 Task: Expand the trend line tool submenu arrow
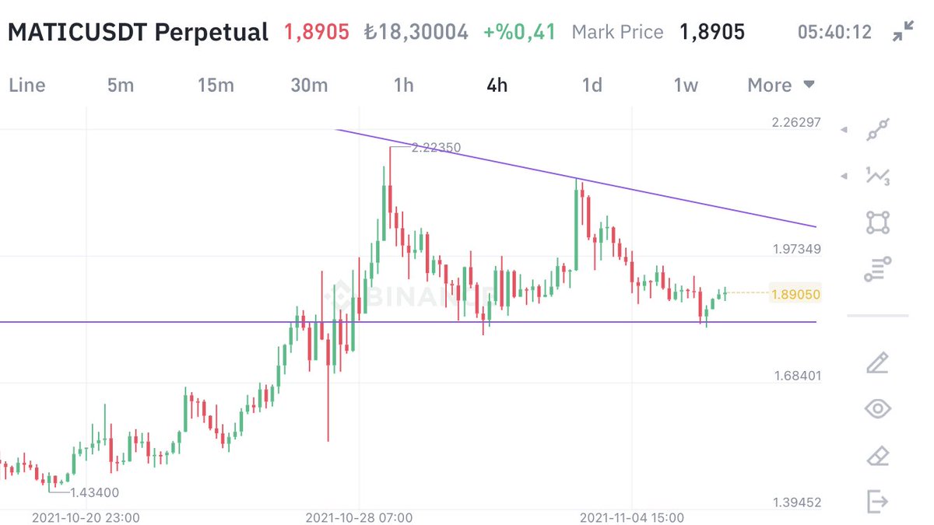(x=845, y=131)
